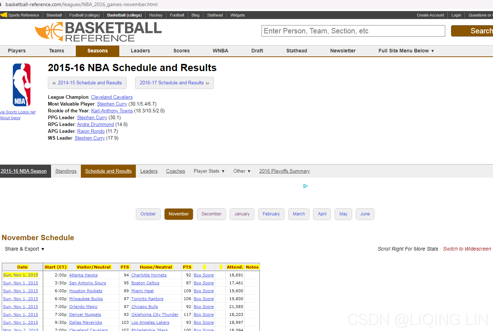Click Switch to Widescreen link
The height and width of the screenshot is (331, 493).
click(467, 249)
